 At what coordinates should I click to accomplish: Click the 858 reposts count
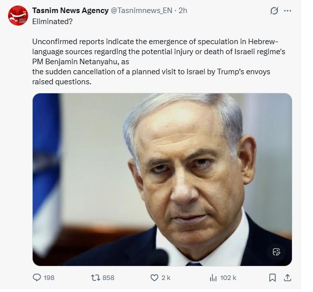tap(109, 277)
